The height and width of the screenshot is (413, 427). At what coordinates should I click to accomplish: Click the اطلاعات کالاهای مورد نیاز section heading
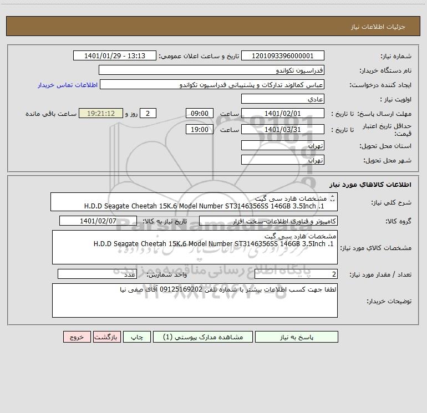pos(370,185)
